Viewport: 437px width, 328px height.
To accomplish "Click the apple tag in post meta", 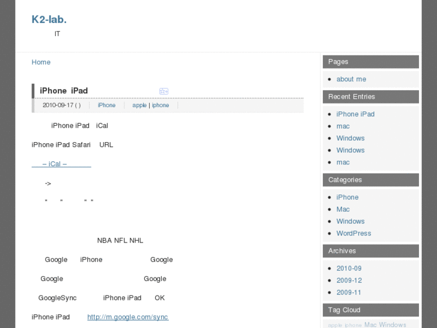I will [x=139, y=105].
